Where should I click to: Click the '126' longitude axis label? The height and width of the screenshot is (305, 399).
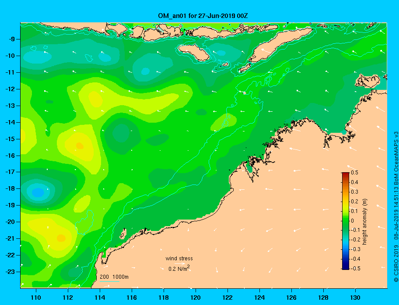291,298
